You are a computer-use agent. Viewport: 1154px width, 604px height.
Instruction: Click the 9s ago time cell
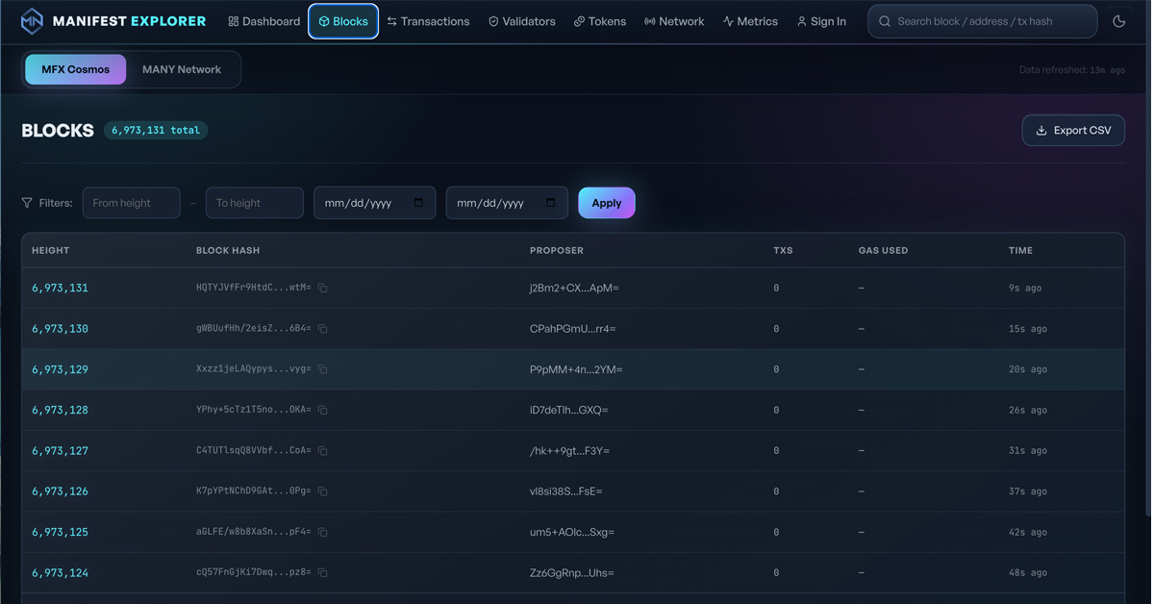(x=1025, y=288)
